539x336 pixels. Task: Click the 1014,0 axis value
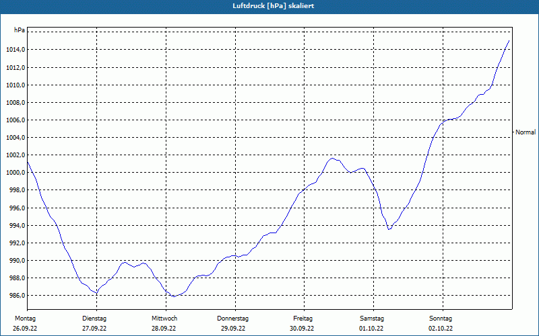[15, 50]
